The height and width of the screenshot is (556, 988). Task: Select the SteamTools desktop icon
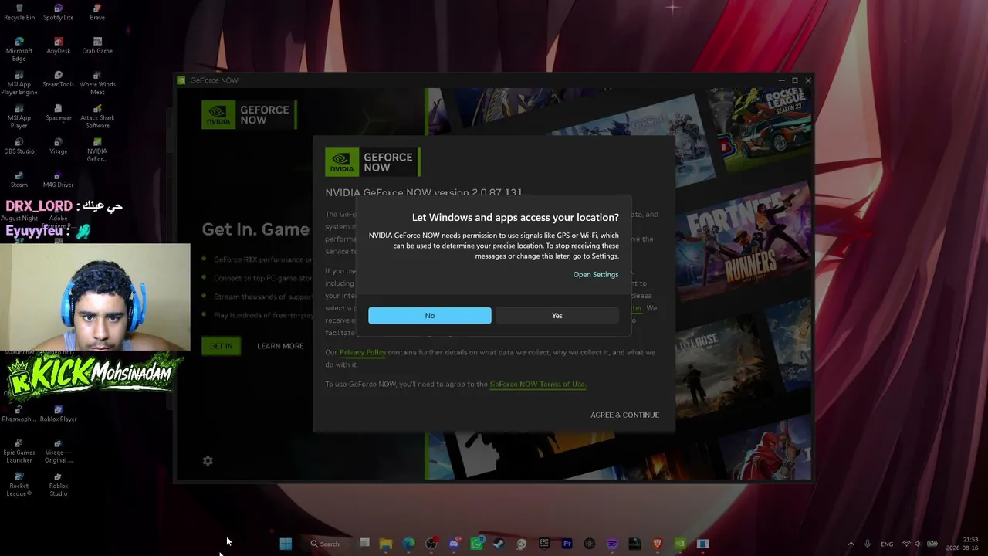point(58,80)
